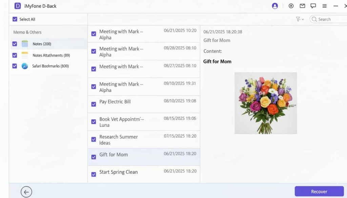Open the hamburger menu in title bar
The width and height of the screenshot is (347, 198).
[x=324, y=6]
